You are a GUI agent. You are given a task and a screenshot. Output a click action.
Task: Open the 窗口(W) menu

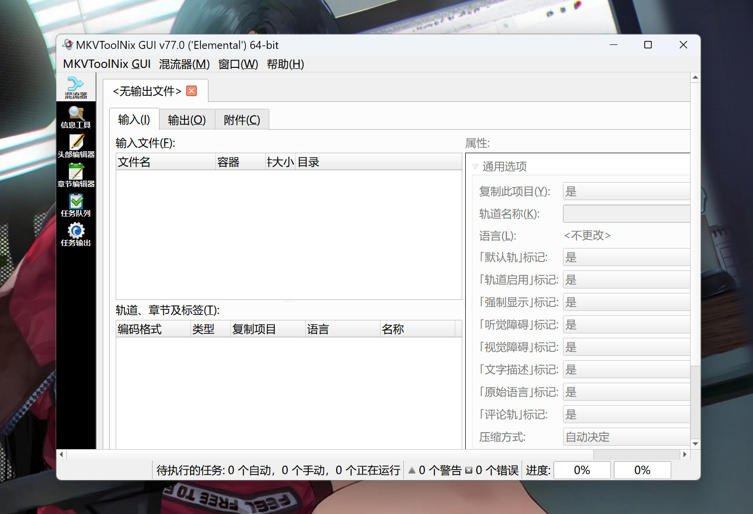click(238, 64)
